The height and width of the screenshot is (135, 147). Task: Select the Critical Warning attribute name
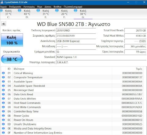[23, 73]
